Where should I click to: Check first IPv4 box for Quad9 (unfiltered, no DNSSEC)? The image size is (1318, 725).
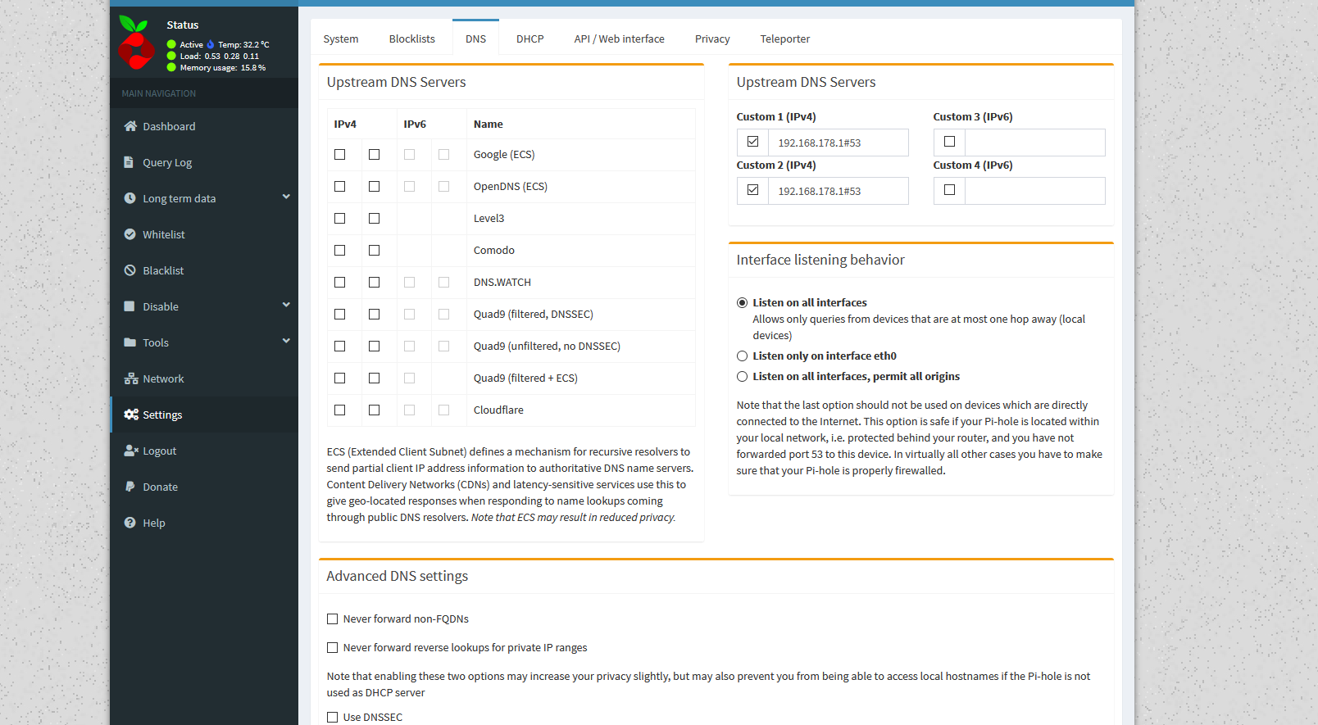pos(340,347)
